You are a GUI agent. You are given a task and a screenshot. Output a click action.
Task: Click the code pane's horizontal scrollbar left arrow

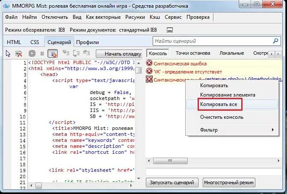tap(31, 185)
